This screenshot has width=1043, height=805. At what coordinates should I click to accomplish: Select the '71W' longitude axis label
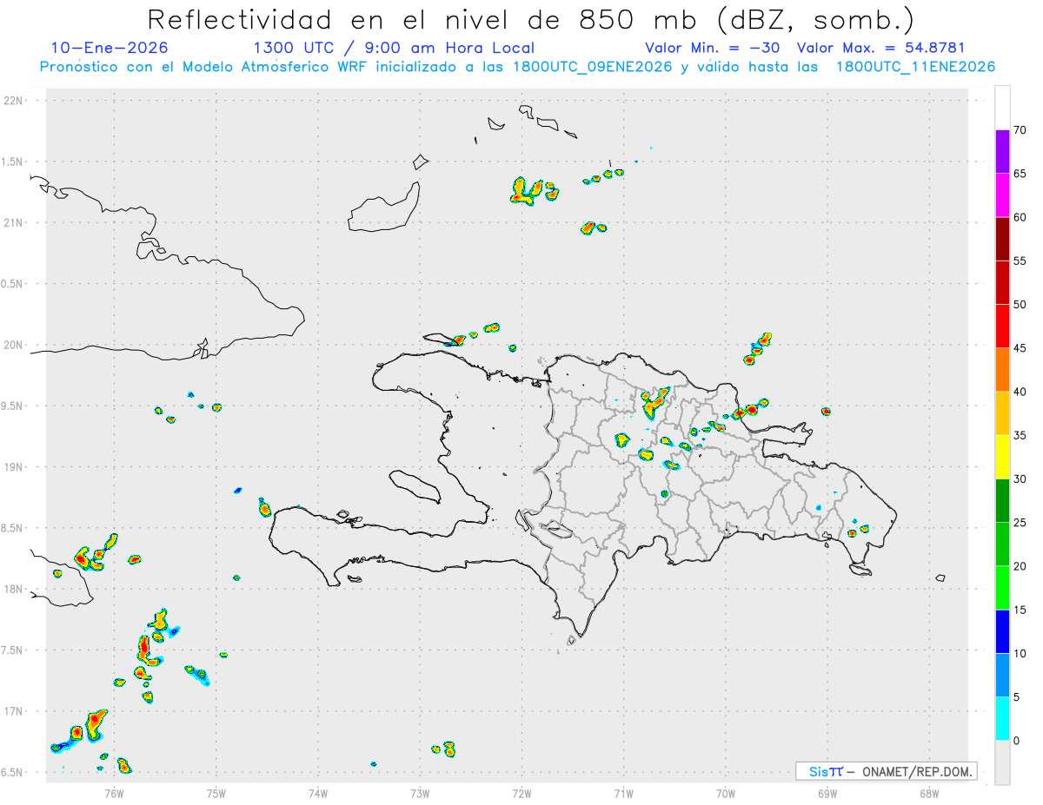(x=623, y=792)
